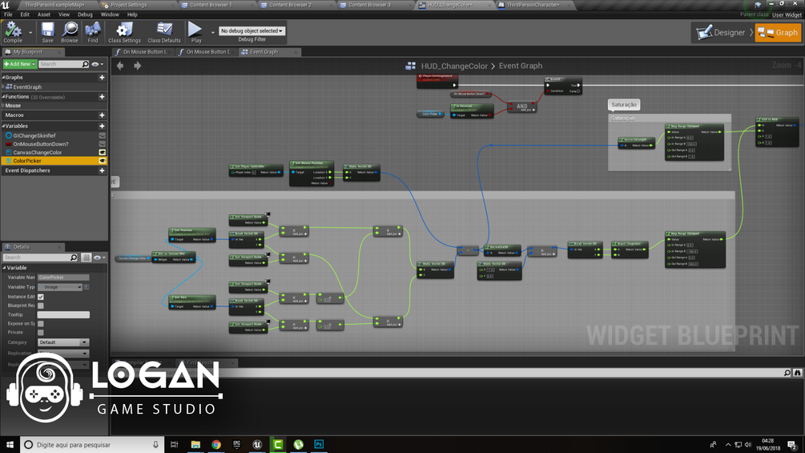This screenshot has width=805, height=453.
Task: Switch to Graph mode
Action: 778,32
